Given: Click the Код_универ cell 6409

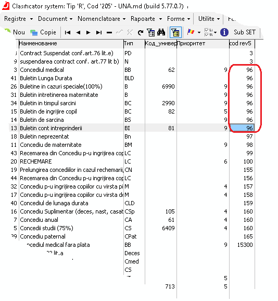Looking at the screenshot, I should tap(161, 228).
